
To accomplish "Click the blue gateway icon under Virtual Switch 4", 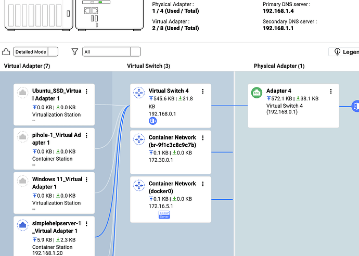I will 153,121.
